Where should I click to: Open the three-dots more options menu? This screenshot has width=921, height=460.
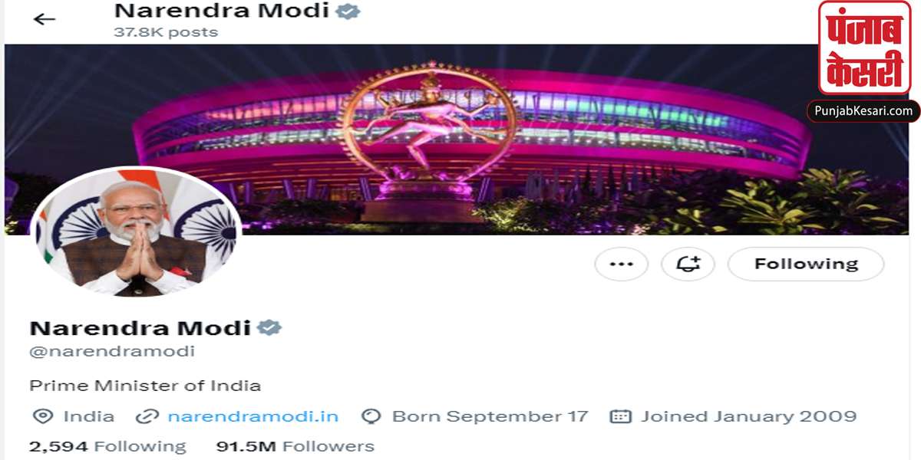pos(621,264)
